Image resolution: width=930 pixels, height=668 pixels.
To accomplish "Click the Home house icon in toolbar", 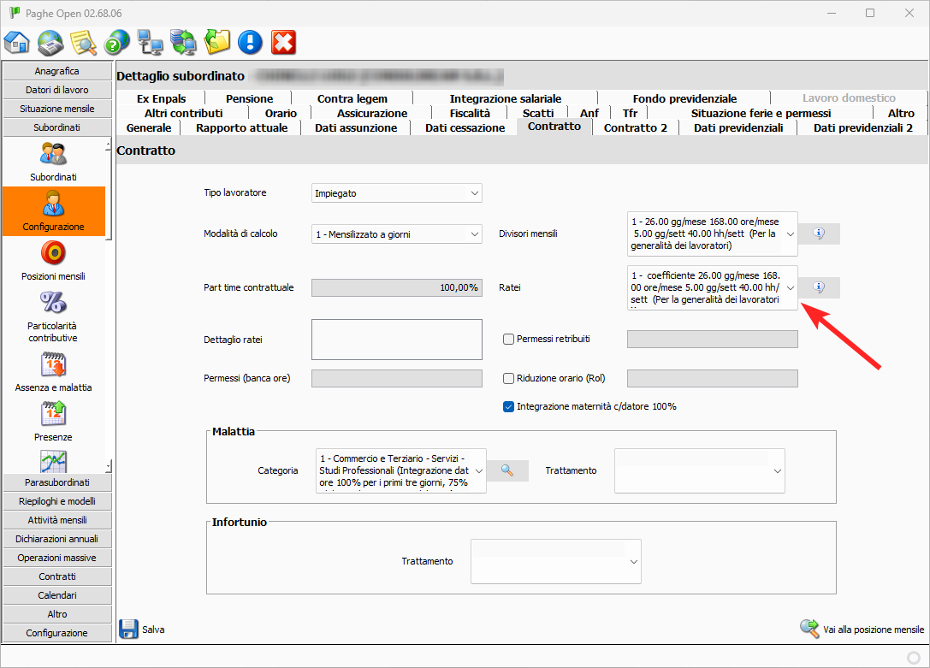I will coord(17,42).
